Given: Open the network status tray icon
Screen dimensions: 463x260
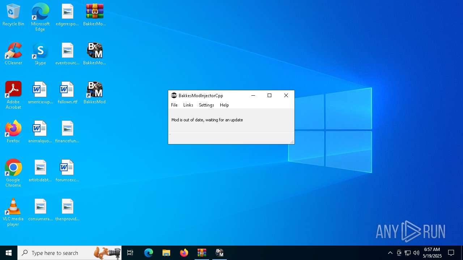Looking at the screenshot, I should 408,253.
